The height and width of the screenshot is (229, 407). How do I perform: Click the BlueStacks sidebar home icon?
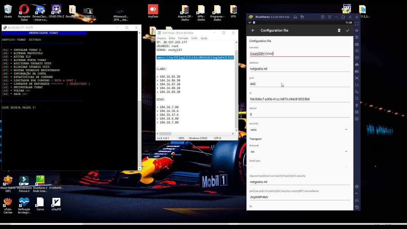click(357, 200)
